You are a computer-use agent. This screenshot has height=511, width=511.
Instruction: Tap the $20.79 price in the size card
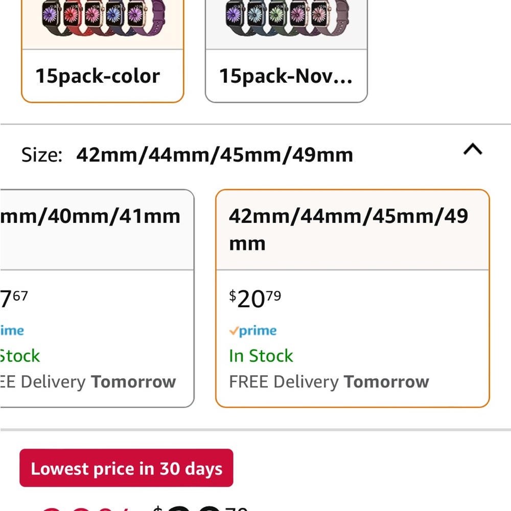(255, 299)
